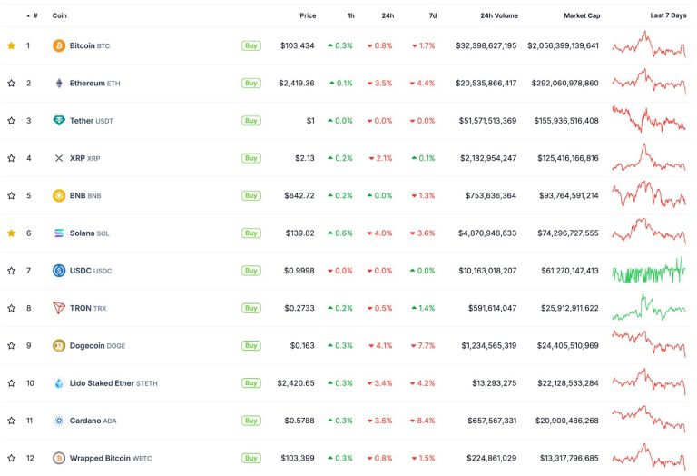Screen dimensions: 697x476
Task: Click the USDC coin logo
Action: (x=59, y=271)
